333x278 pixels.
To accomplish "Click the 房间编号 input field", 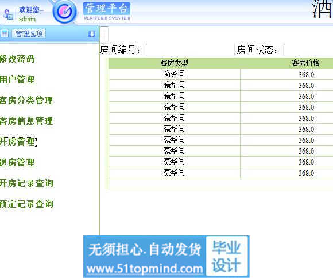I will click(x=190, y=50).
